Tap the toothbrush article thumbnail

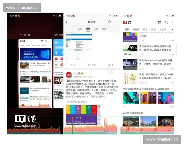[x=130, y=78]
